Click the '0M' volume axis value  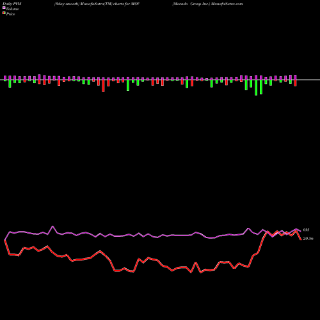pyautogui.click(x=306, y=230)
